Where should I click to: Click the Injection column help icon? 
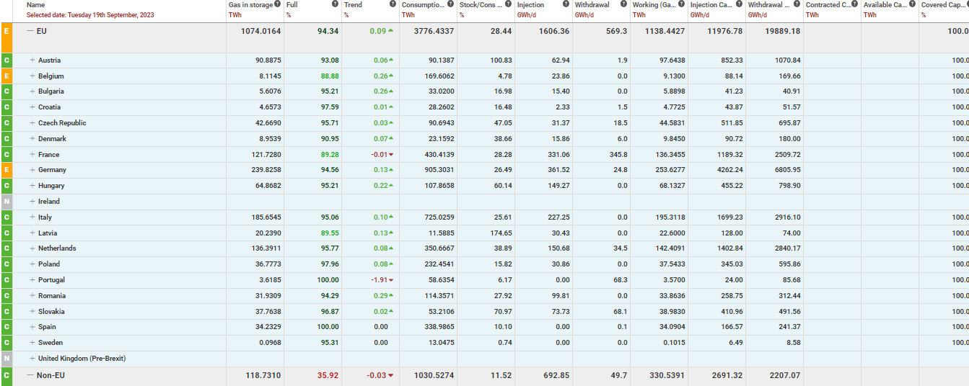pyautogui.click(x=566, y=4)
